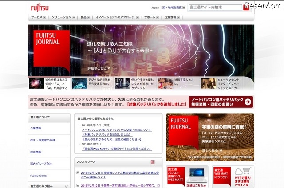Expand the 日歴情報システム press release item
Image resolution: width=284 pixels, height=188 pixels.
pos(78,173)
